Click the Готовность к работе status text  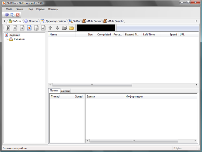(15, 148)
